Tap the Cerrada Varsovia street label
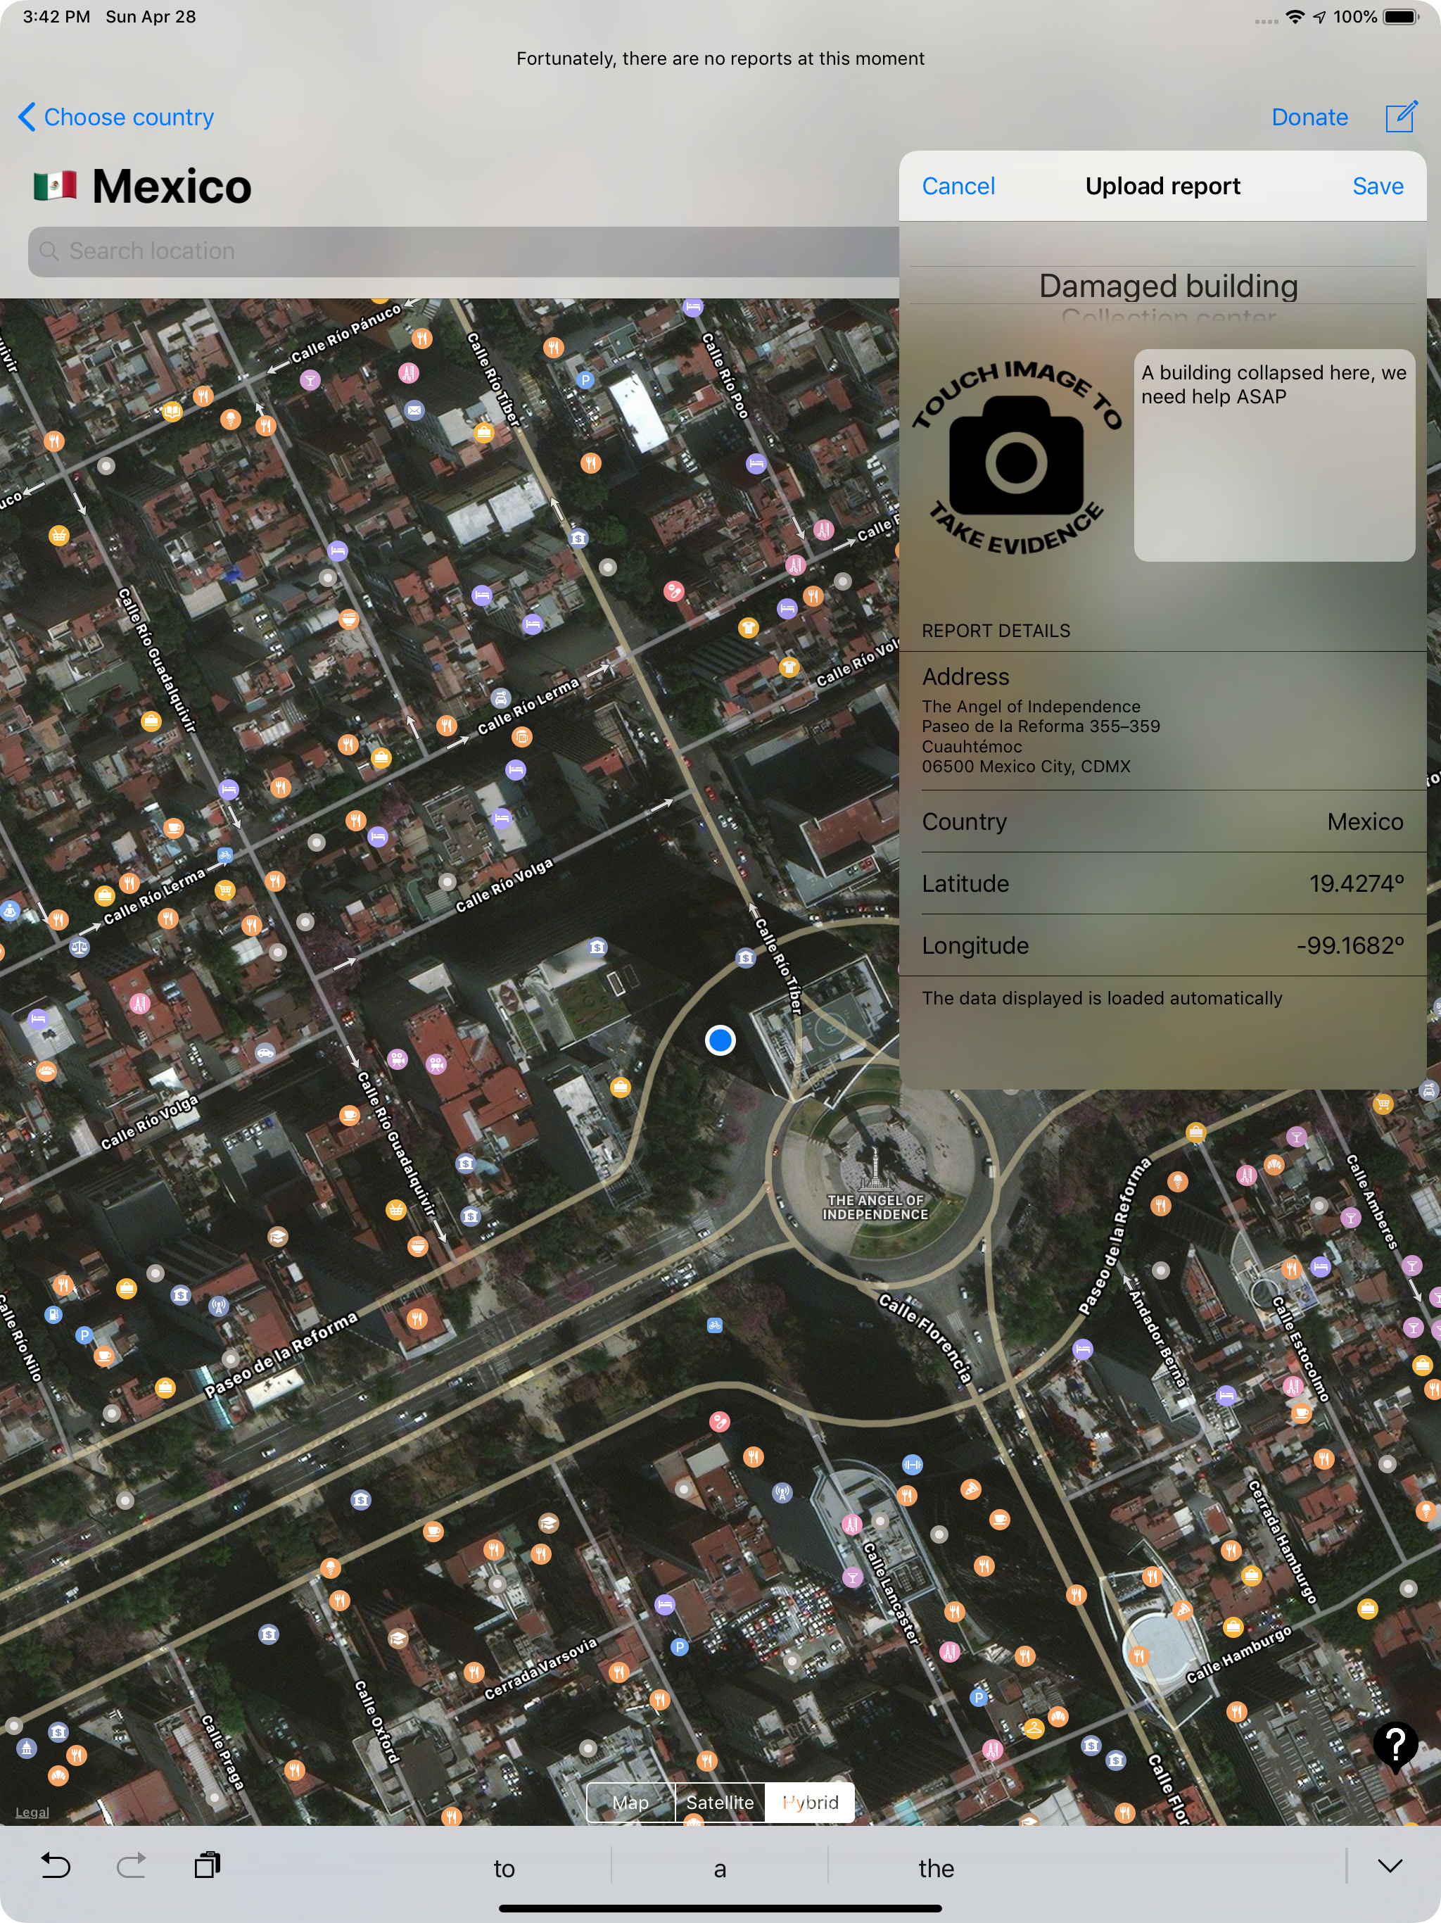 [x=540, y=1668]
